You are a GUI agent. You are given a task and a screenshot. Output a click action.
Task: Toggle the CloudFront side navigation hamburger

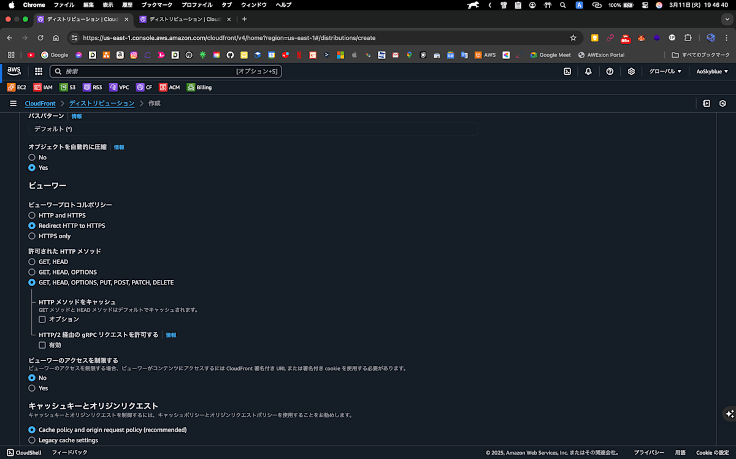point(13,104)
